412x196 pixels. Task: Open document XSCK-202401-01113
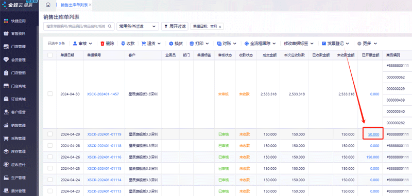[104, 191]
